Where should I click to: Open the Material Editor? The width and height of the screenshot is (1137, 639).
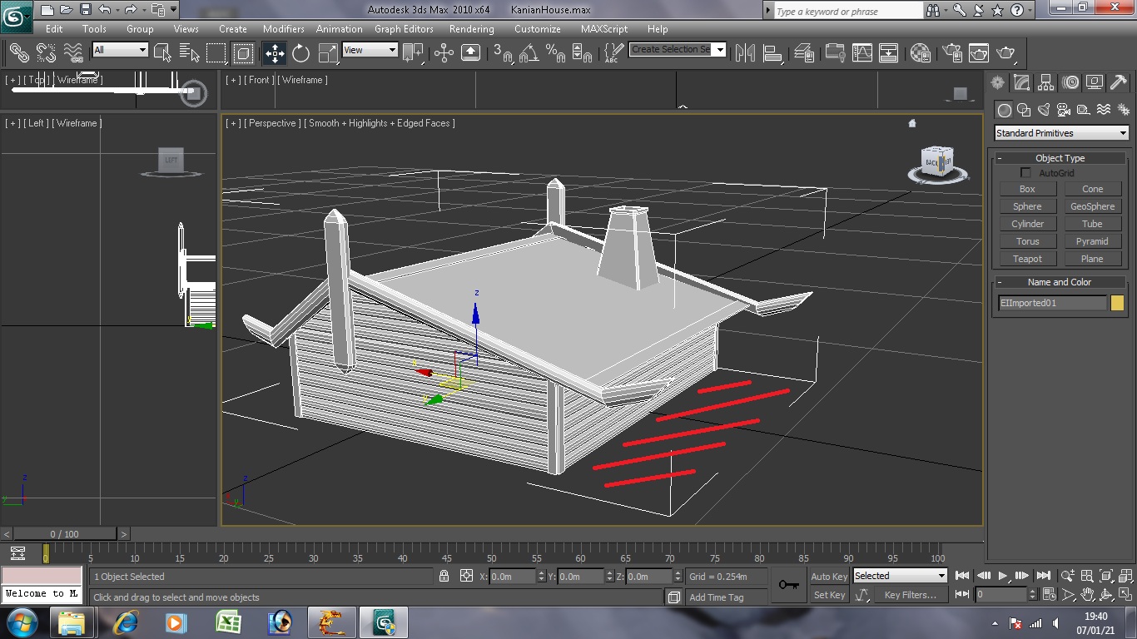(x=920, y=53)
